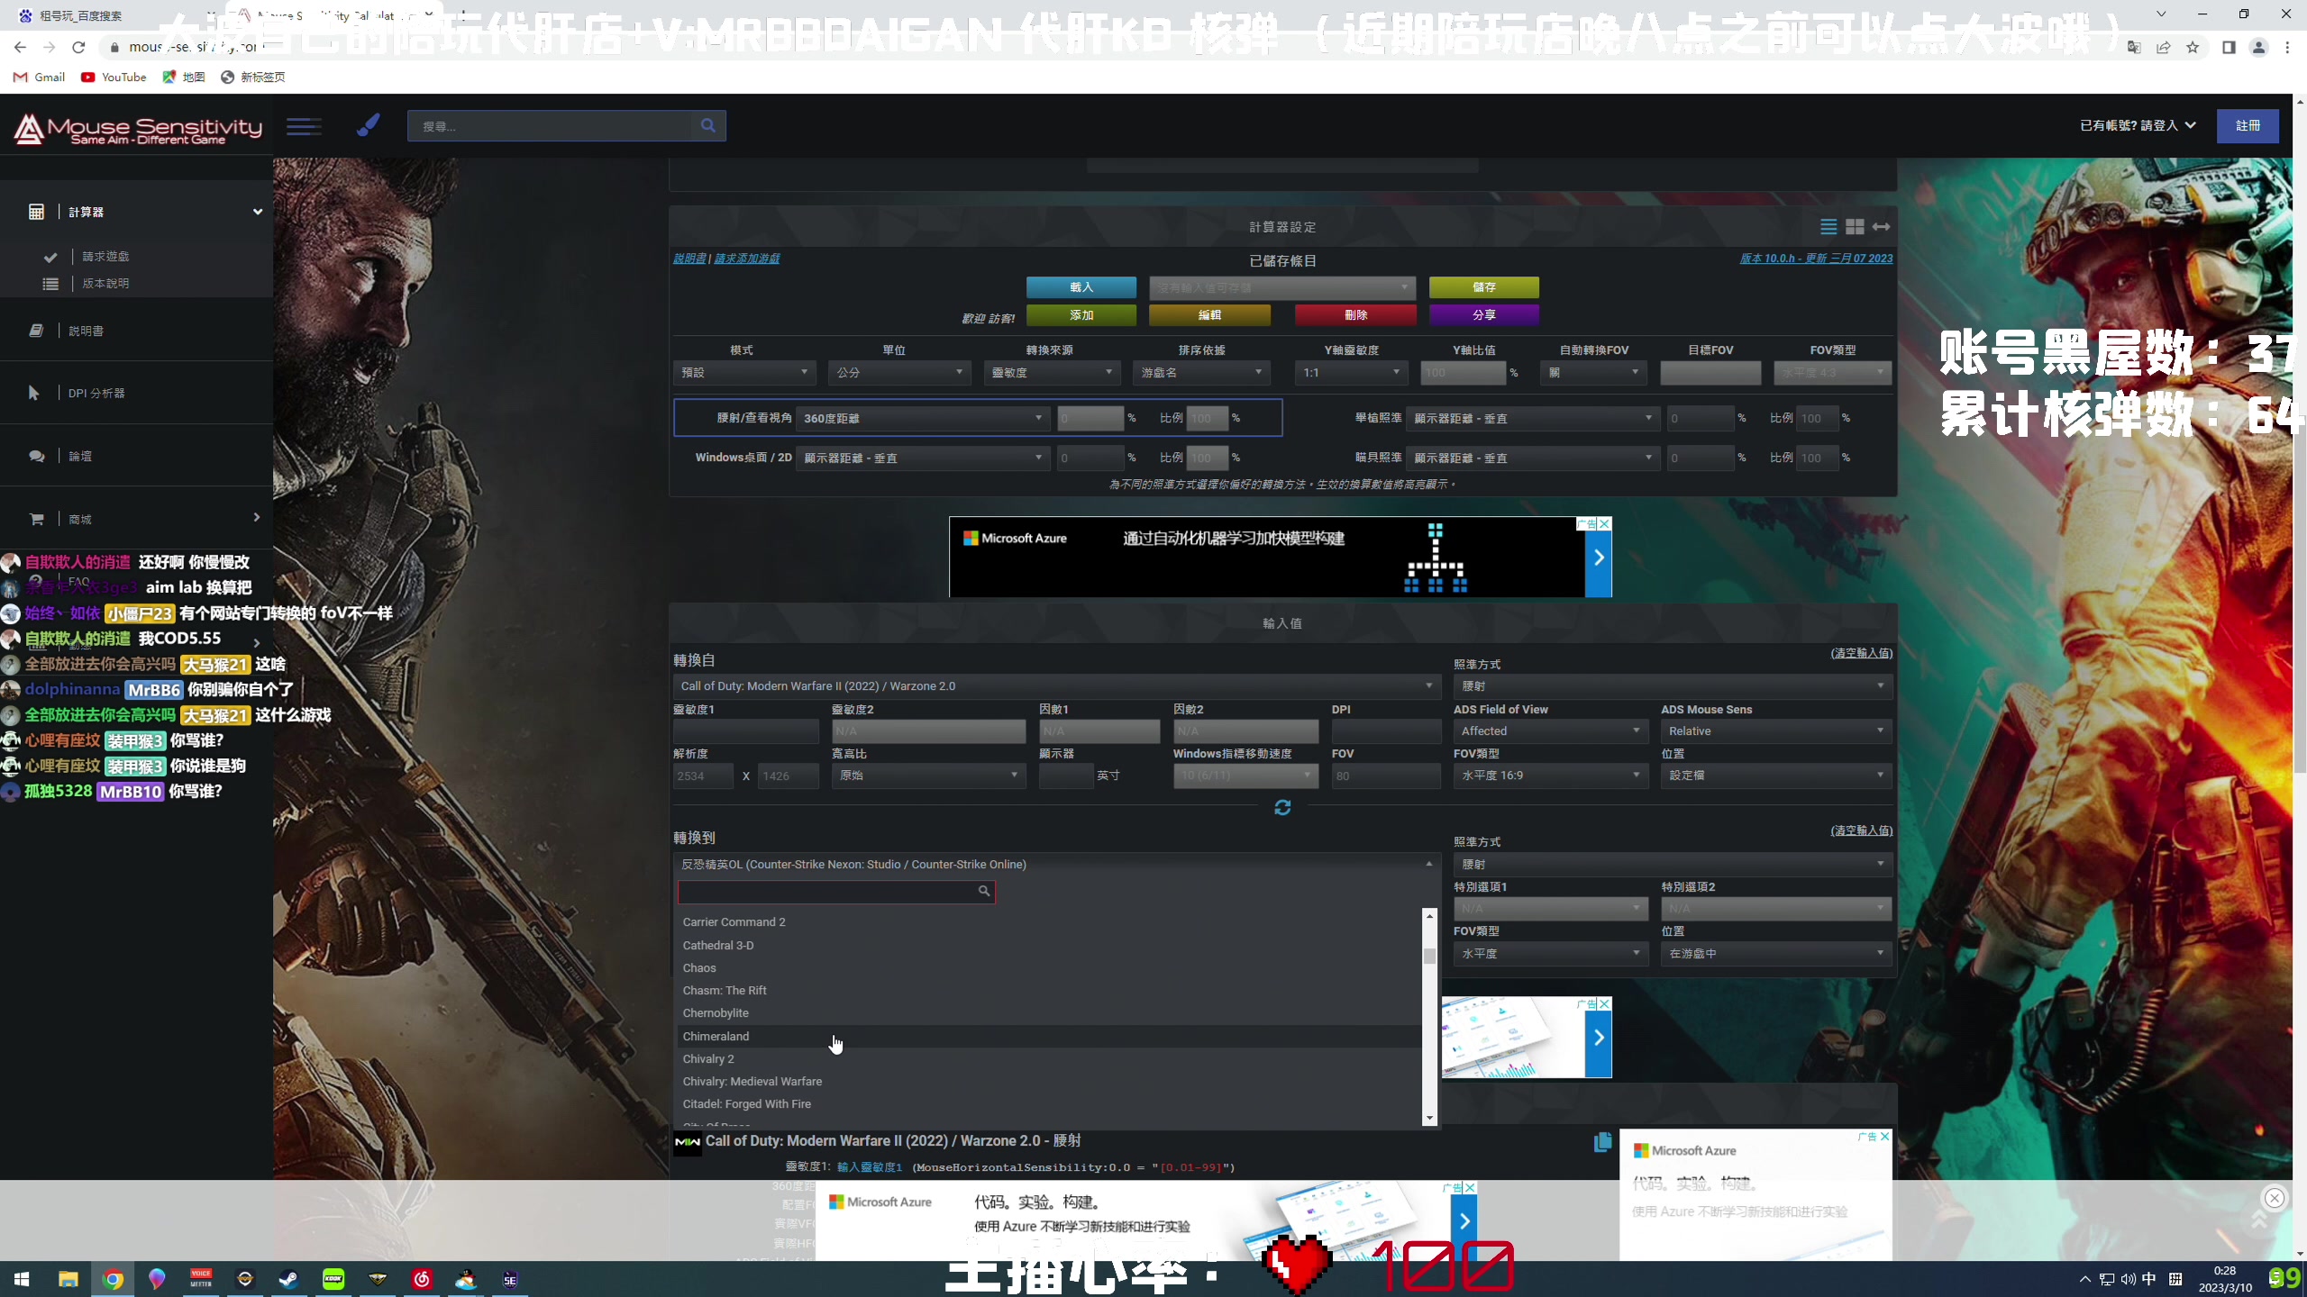Open the 轉換來源 dropdown
Image resolution: width=2307 pixels, height=1297 pixels.
[x=1052, y=373]
